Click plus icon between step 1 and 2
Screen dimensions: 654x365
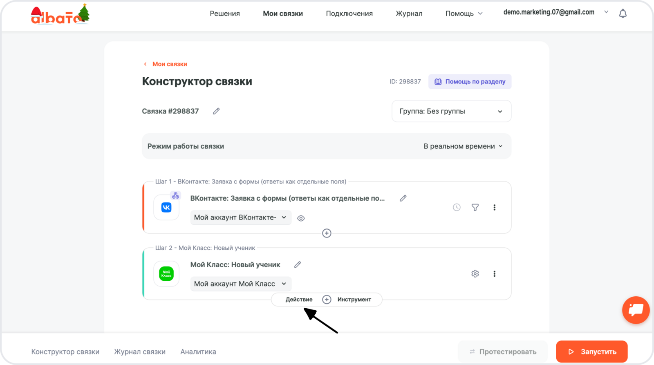click(327, 233)
